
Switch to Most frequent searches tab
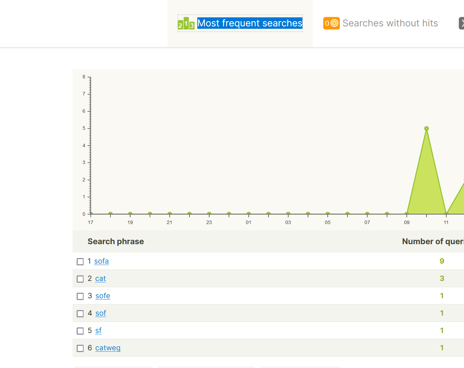tap(250, 23)
